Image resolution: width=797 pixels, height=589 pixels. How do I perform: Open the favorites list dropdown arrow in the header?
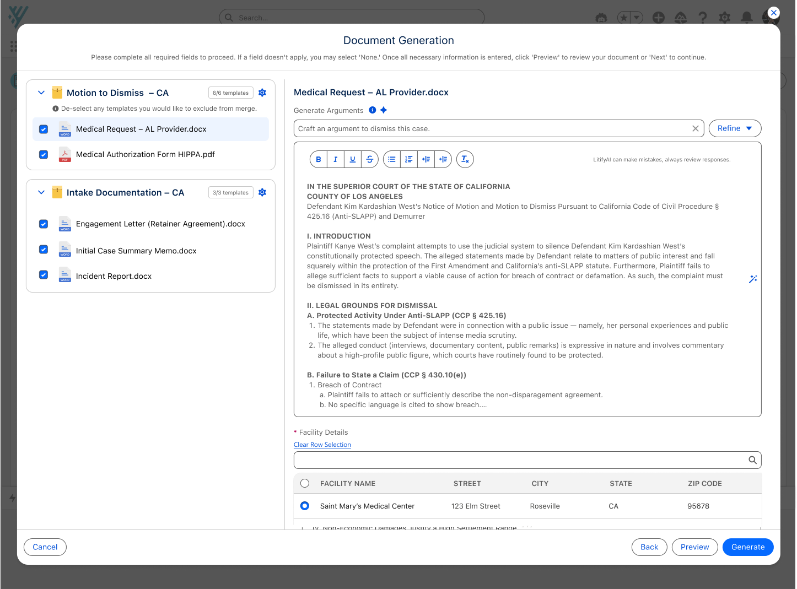coord(637,18)
